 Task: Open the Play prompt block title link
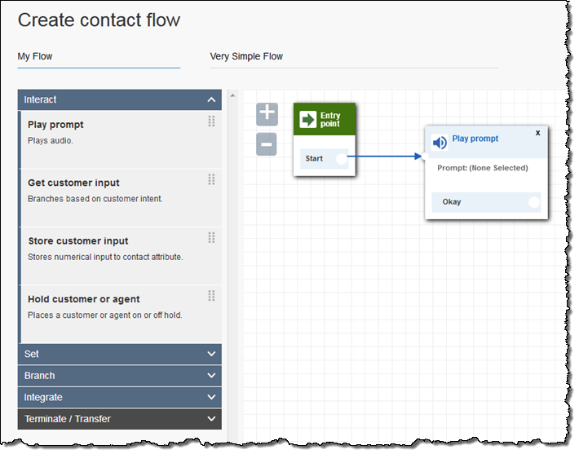pos(475,139)
